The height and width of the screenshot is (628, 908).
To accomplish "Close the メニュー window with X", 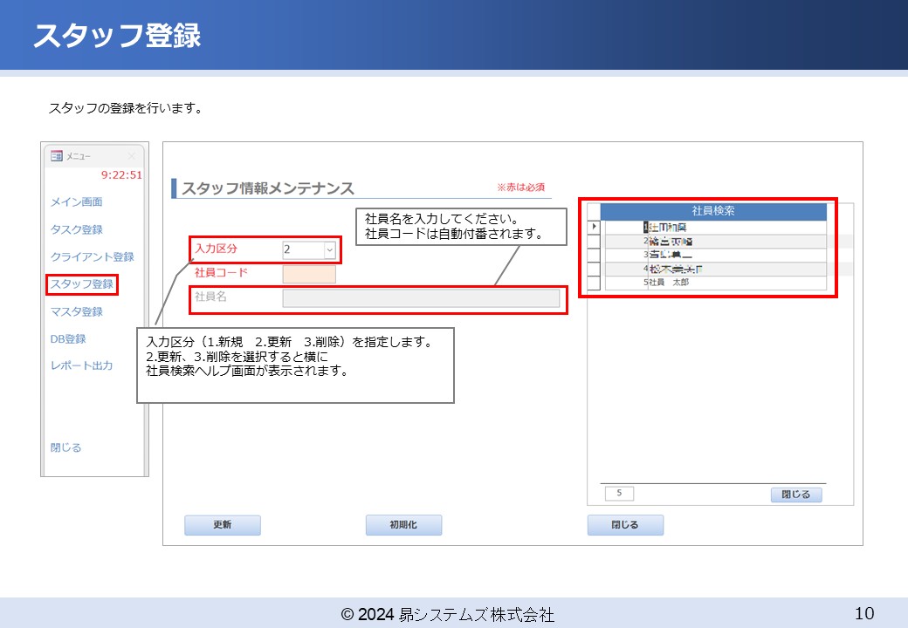I will (132, 156).
